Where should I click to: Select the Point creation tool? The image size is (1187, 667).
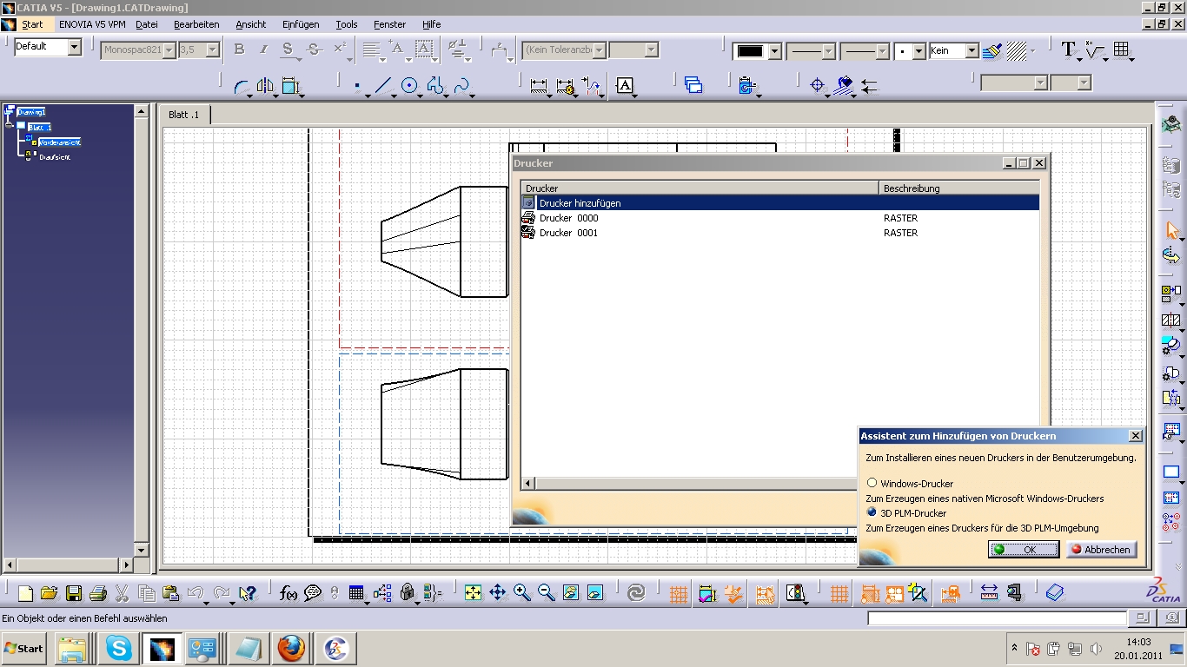357,86
